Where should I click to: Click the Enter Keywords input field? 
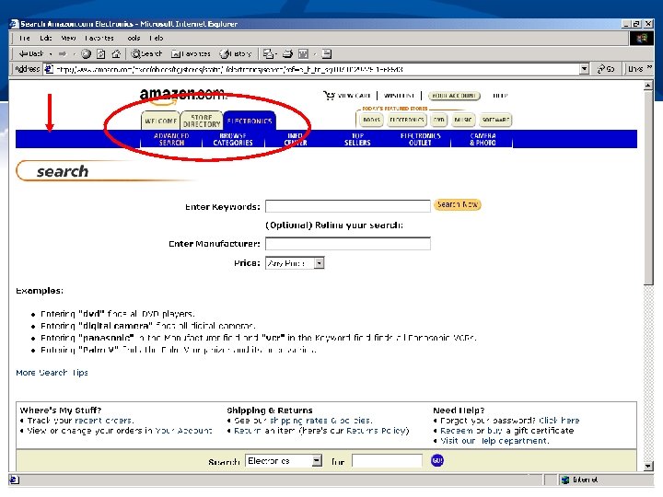tap(347, 206)
